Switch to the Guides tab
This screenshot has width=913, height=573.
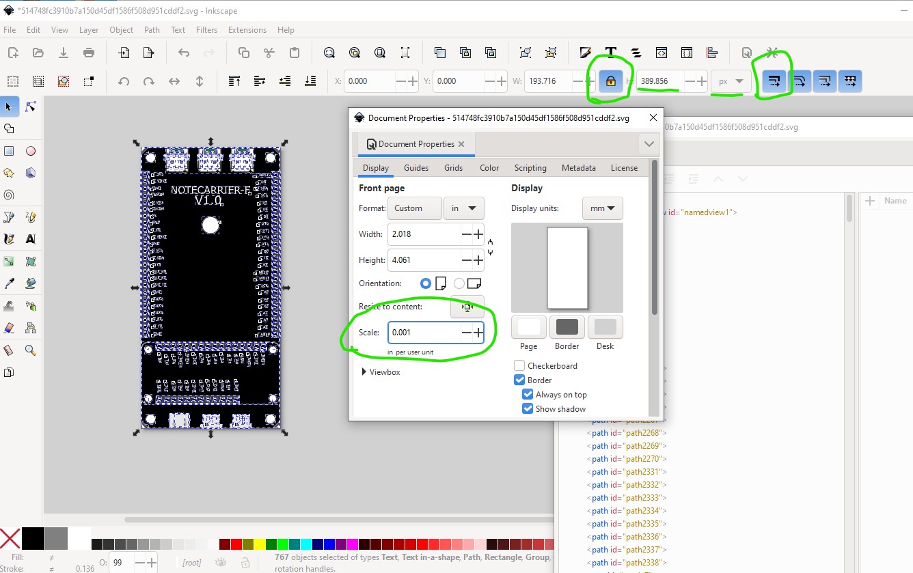[416, 168]
